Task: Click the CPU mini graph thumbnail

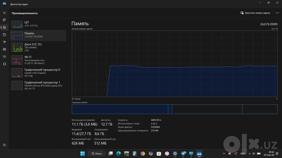Action: pos(17,24)
